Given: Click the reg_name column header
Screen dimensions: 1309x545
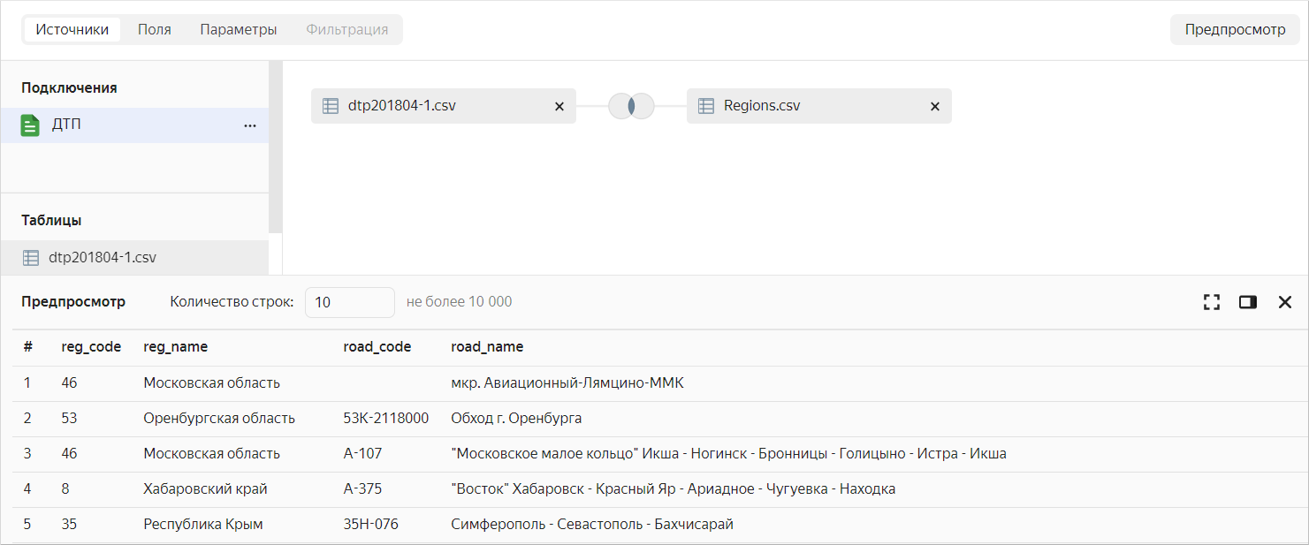Looking at the screenshot, I should coord(176,347).
